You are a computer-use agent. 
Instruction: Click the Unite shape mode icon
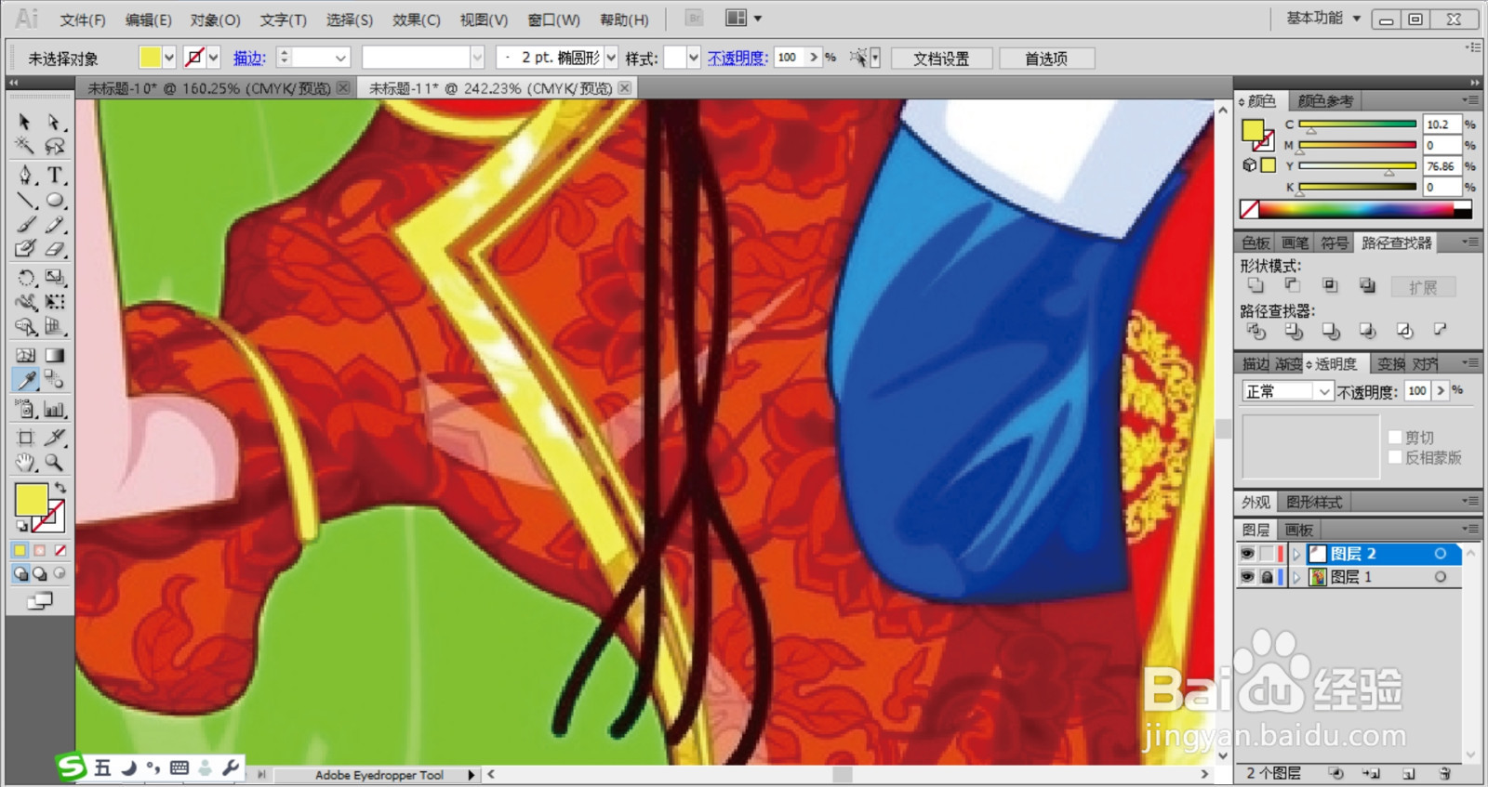point(1255,286)
